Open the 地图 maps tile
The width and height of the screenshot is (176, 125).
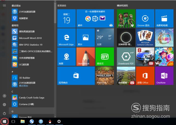pos(67,57)
